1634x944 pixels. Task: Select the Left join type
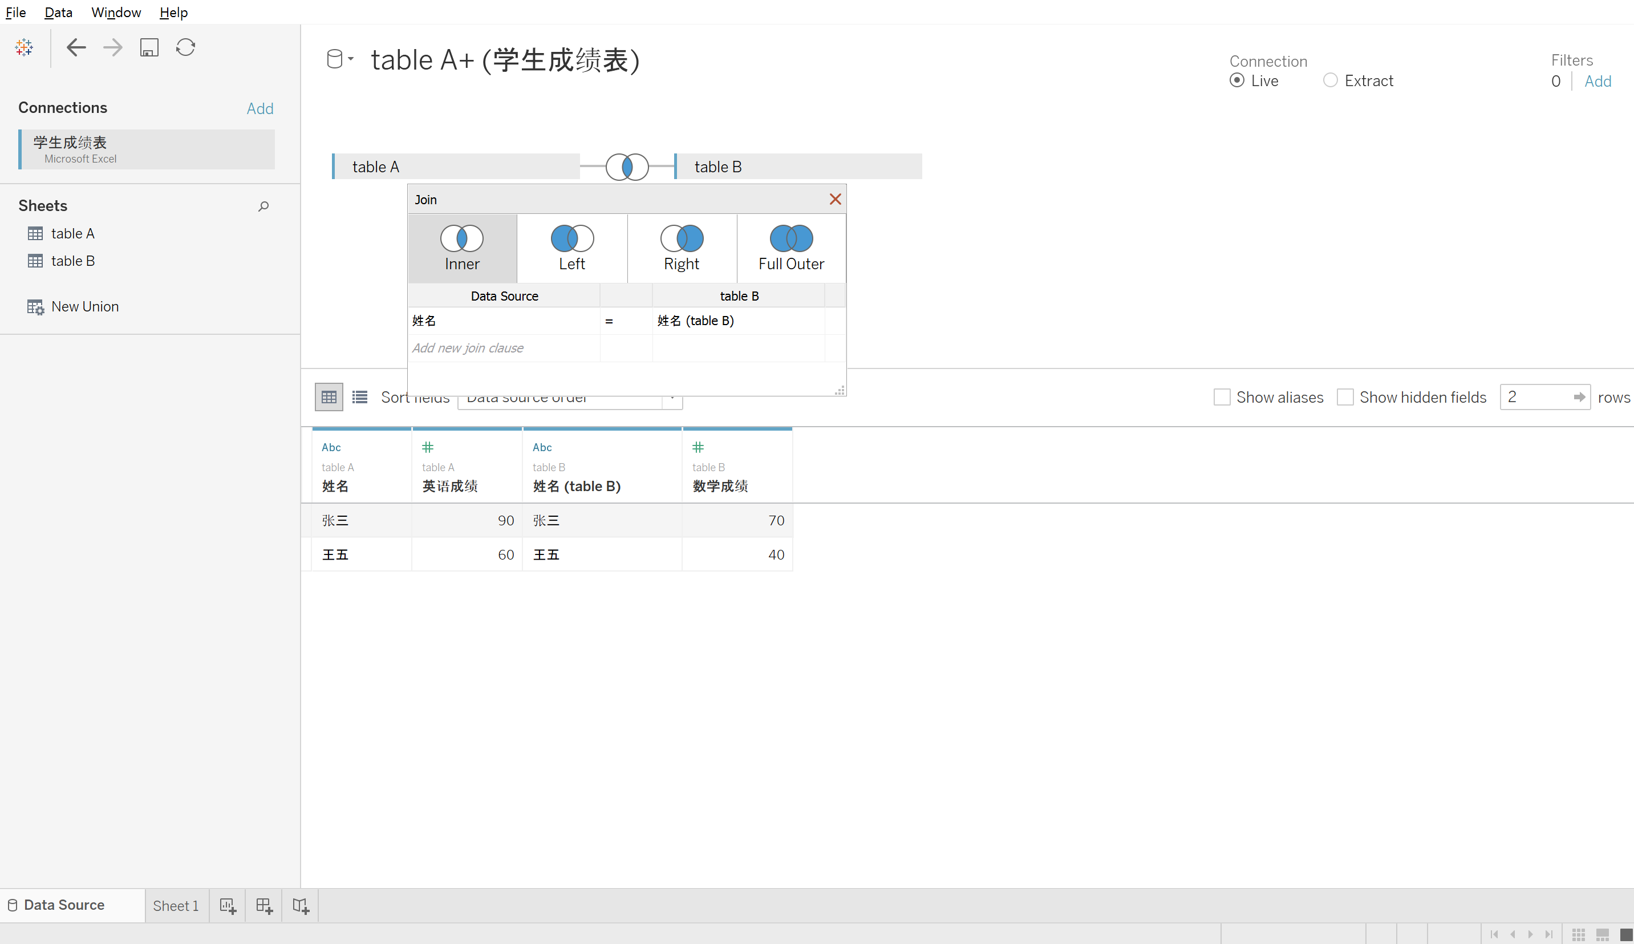click(571, 248)
